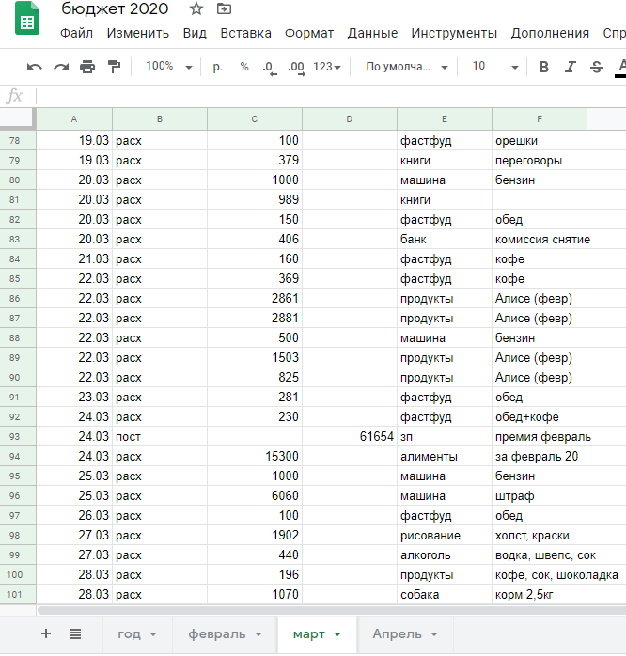Select all cells with corner box
This screenshot has height=656, width=626.
click(18, 118)
